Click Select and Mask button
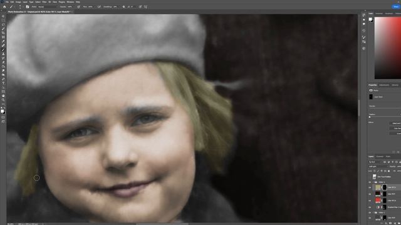 tap(395, 123)
